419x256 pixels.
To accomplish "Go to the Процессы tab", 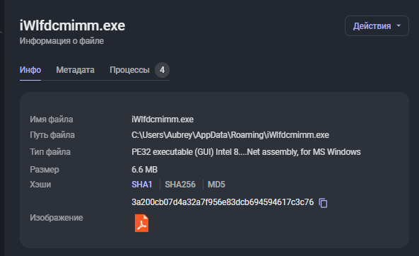I will [129, 70].
